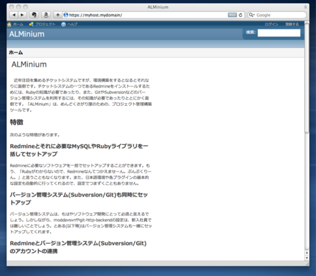Minimize the ALMinium browser window
316x276 pixels.
click(x=18, y=7)
